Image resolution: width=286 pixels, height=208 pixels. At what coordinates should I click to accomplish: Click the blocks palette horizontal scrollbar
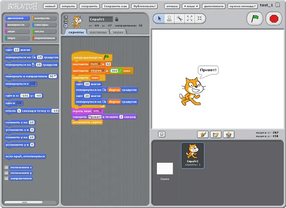click(x=23, y=202)
